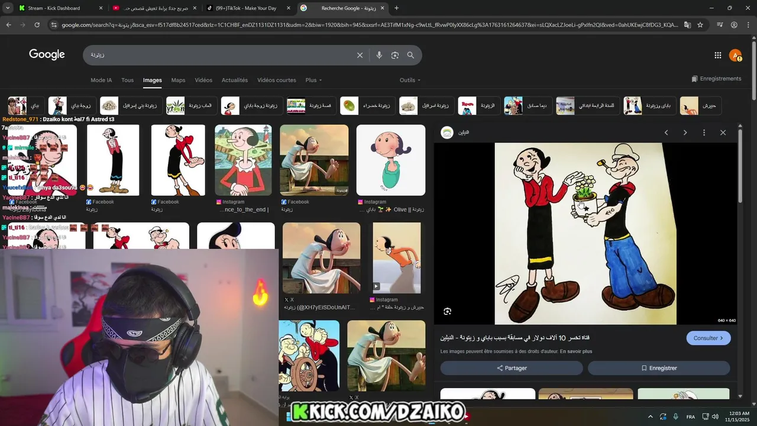Screen dimensions: 757x426
Task: Select the Vidéos search tab
Action: 203,80
